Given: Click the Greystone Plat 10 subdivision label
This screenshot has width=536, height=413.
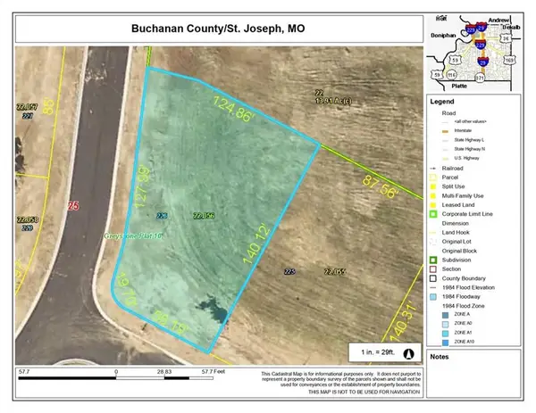Looking at the screenshot, I should (x=133, y=235).
